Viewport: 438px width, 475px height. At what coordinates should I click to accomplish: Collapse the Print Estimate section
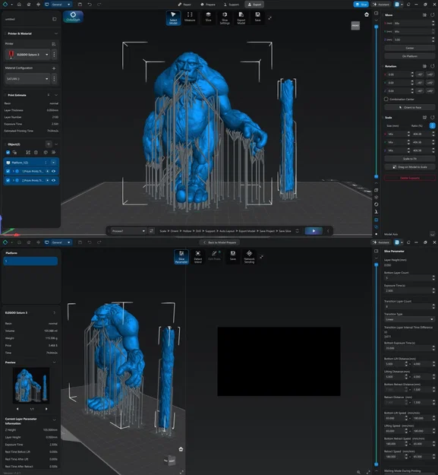(56, 95)
